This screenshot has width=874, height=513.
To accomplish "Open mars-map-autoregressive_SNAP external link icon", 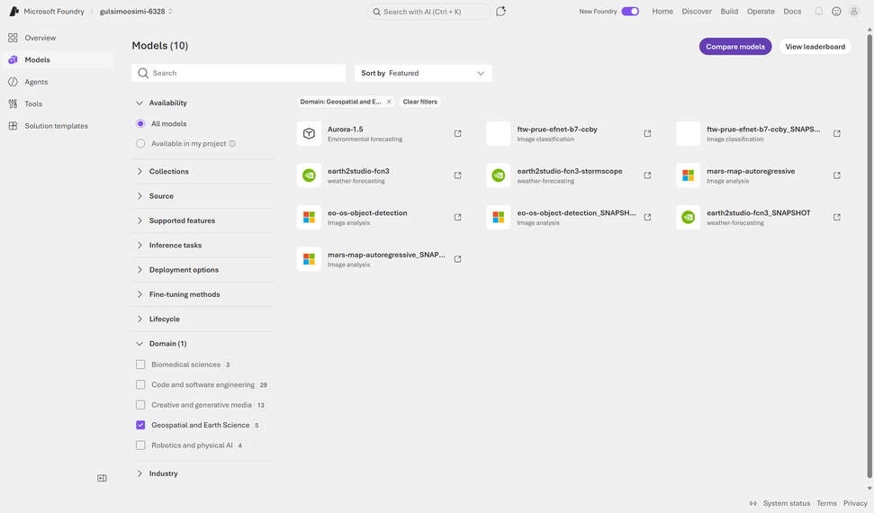I will pos(457,258).
